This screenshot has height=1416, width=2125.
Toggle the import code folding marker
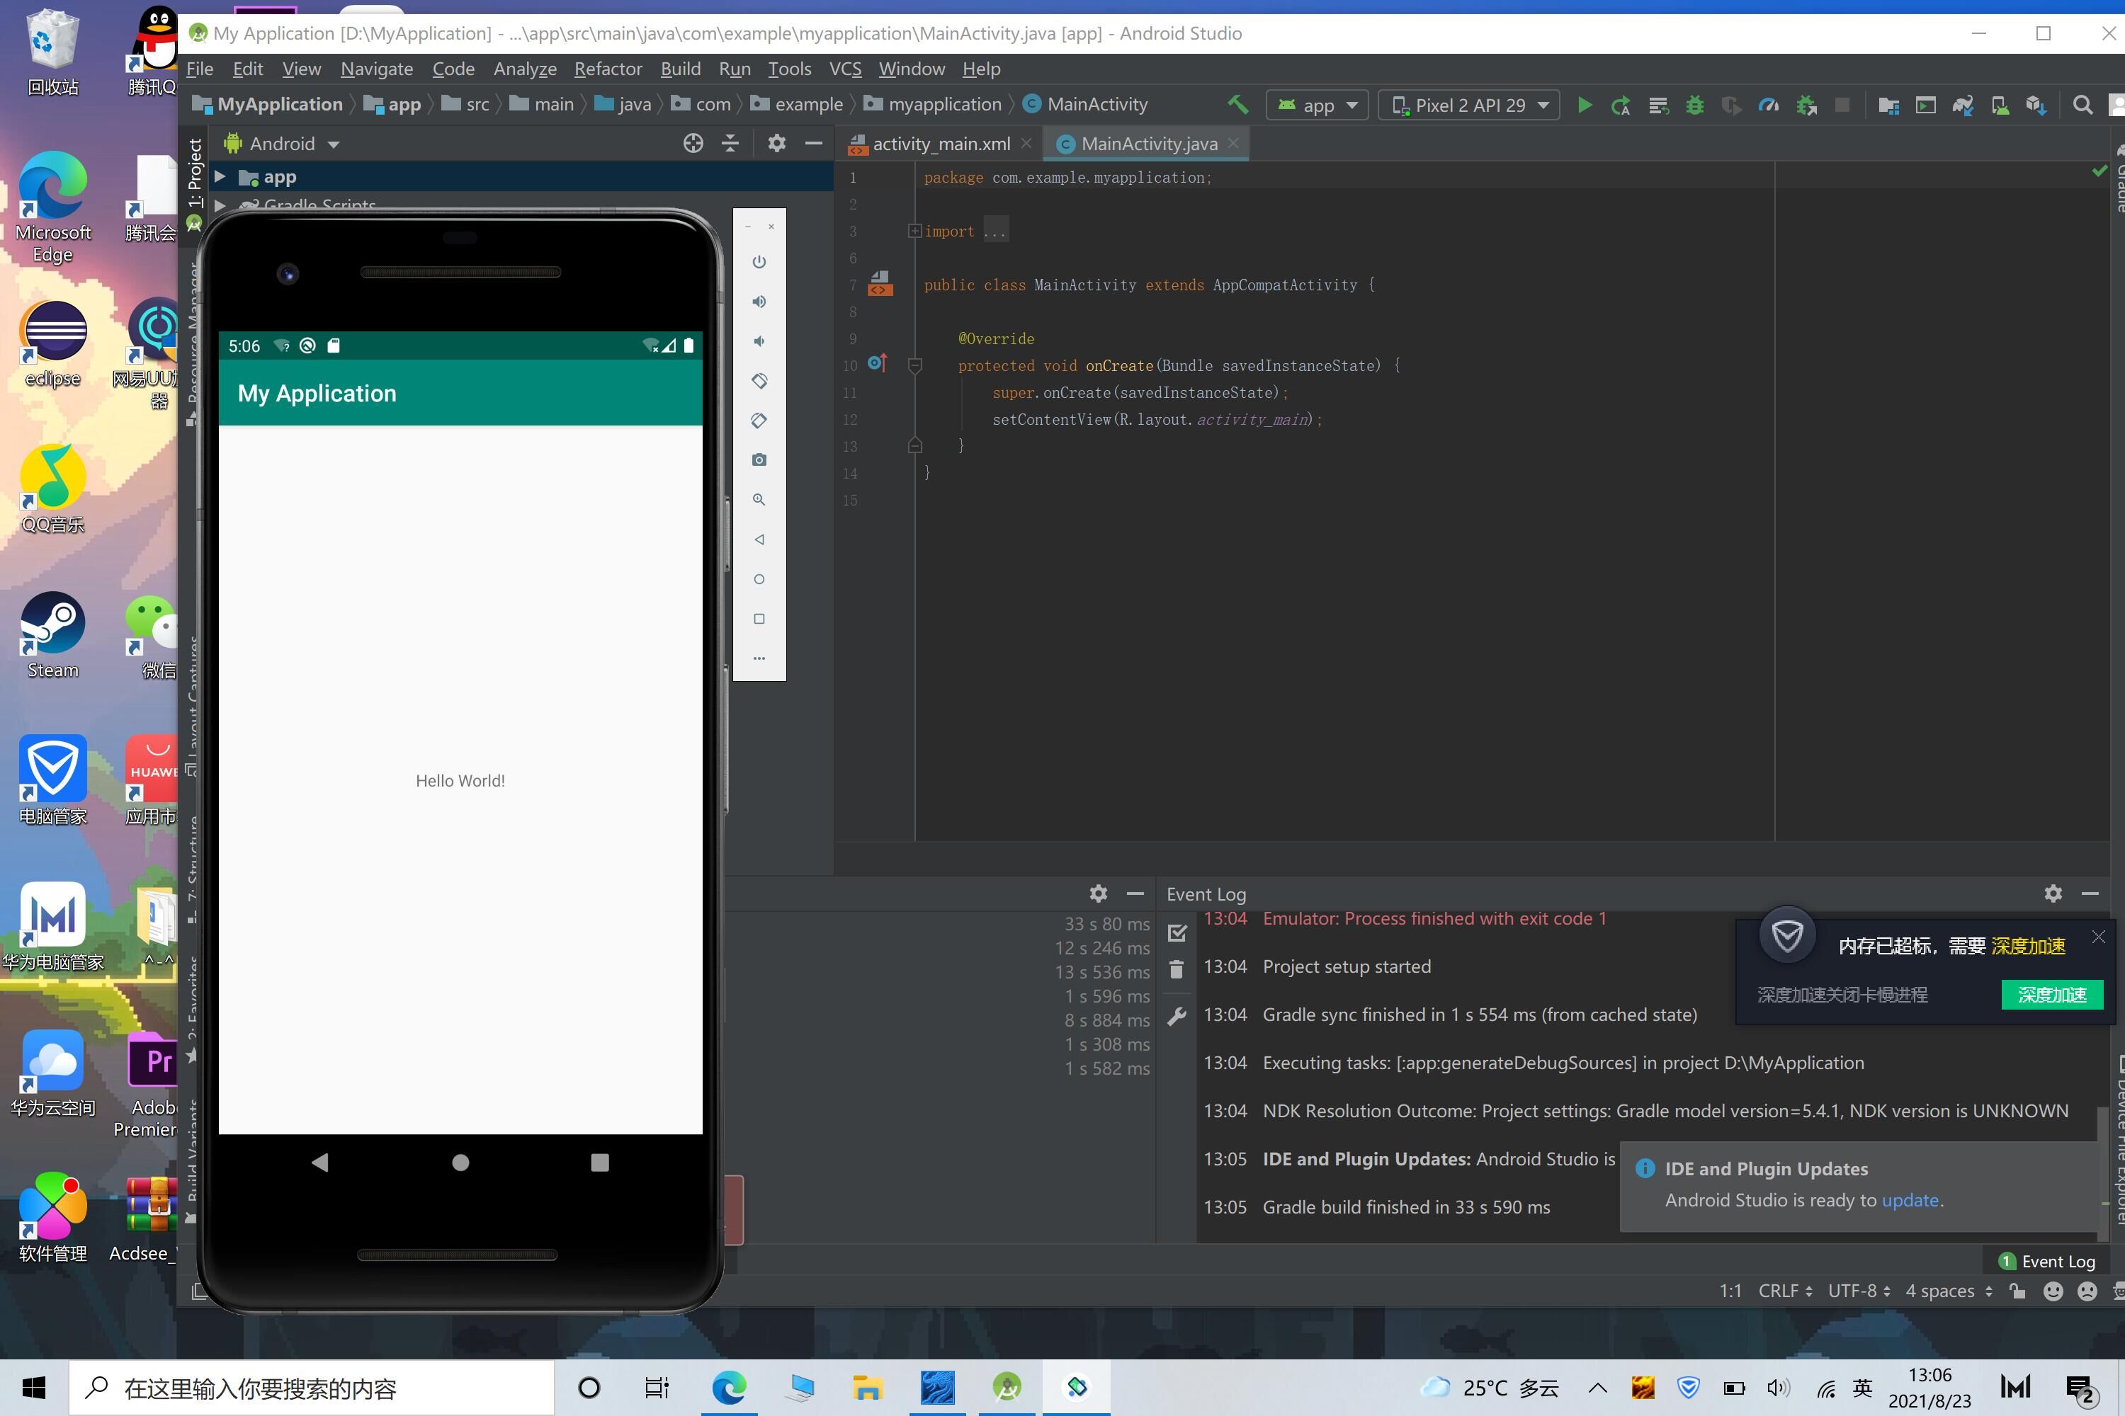[x=914, y=232]
